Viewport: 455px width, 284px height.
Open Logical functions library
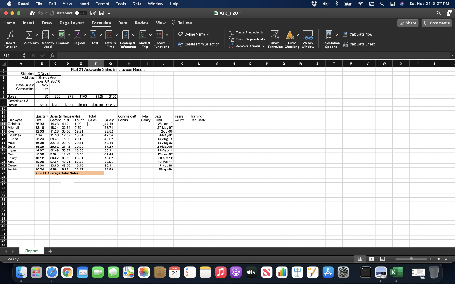click(x=79, y=38)
